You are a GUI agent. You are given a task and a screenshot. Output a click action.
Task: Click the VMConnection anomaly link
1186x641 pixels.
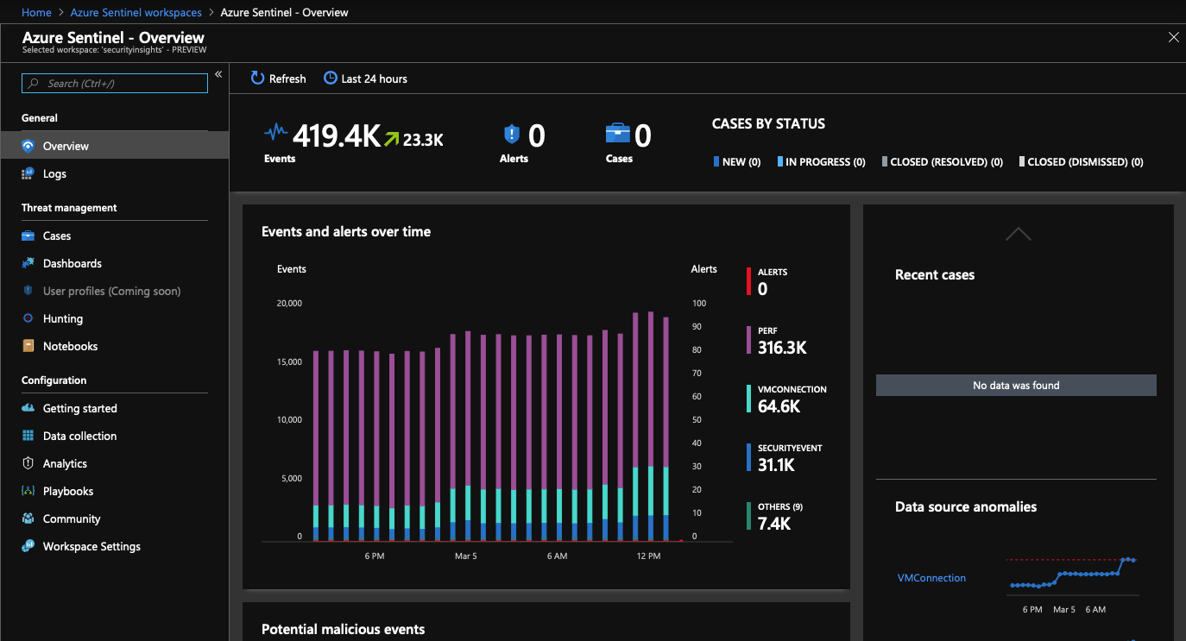tap(931, 578)
